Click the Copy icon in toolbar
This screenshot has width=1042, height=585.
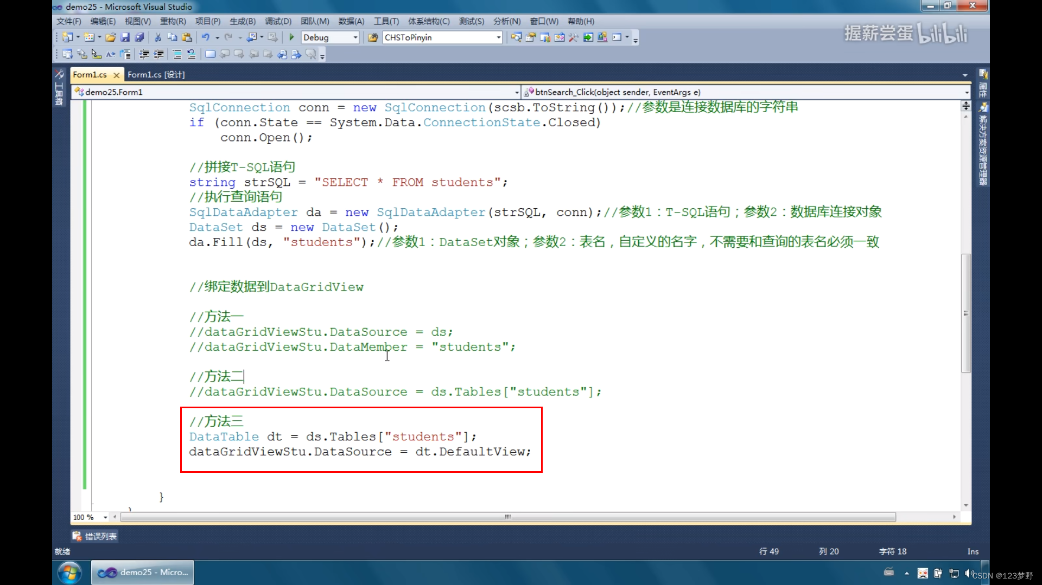click(x=173, y=37)
